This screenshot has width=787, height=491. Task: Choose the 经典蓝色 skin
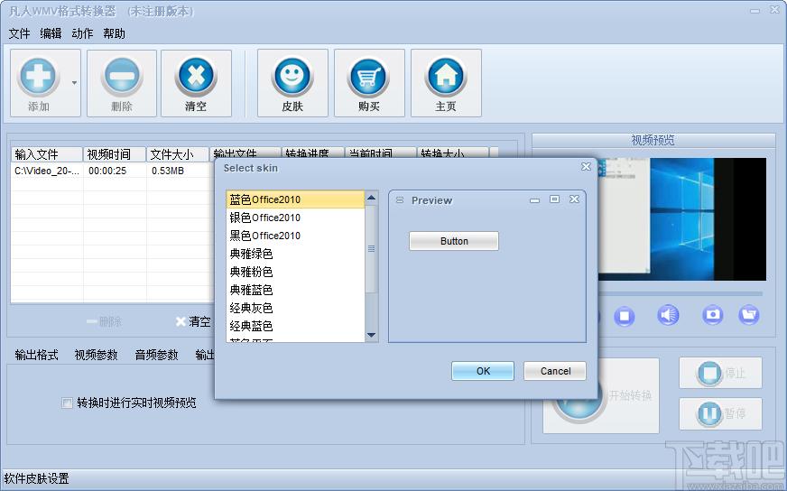295,327
